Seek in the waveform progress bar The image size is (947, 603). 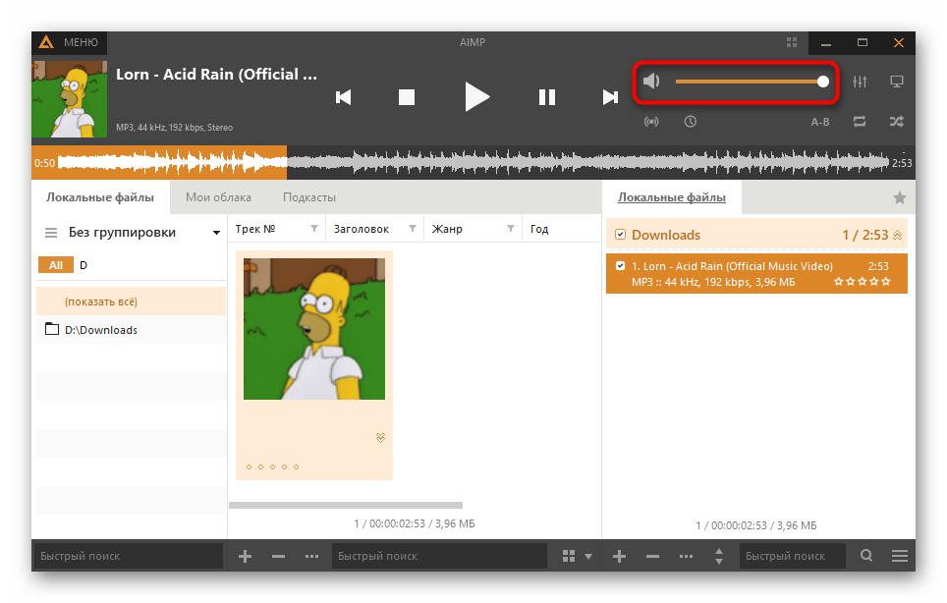point(473,162)
